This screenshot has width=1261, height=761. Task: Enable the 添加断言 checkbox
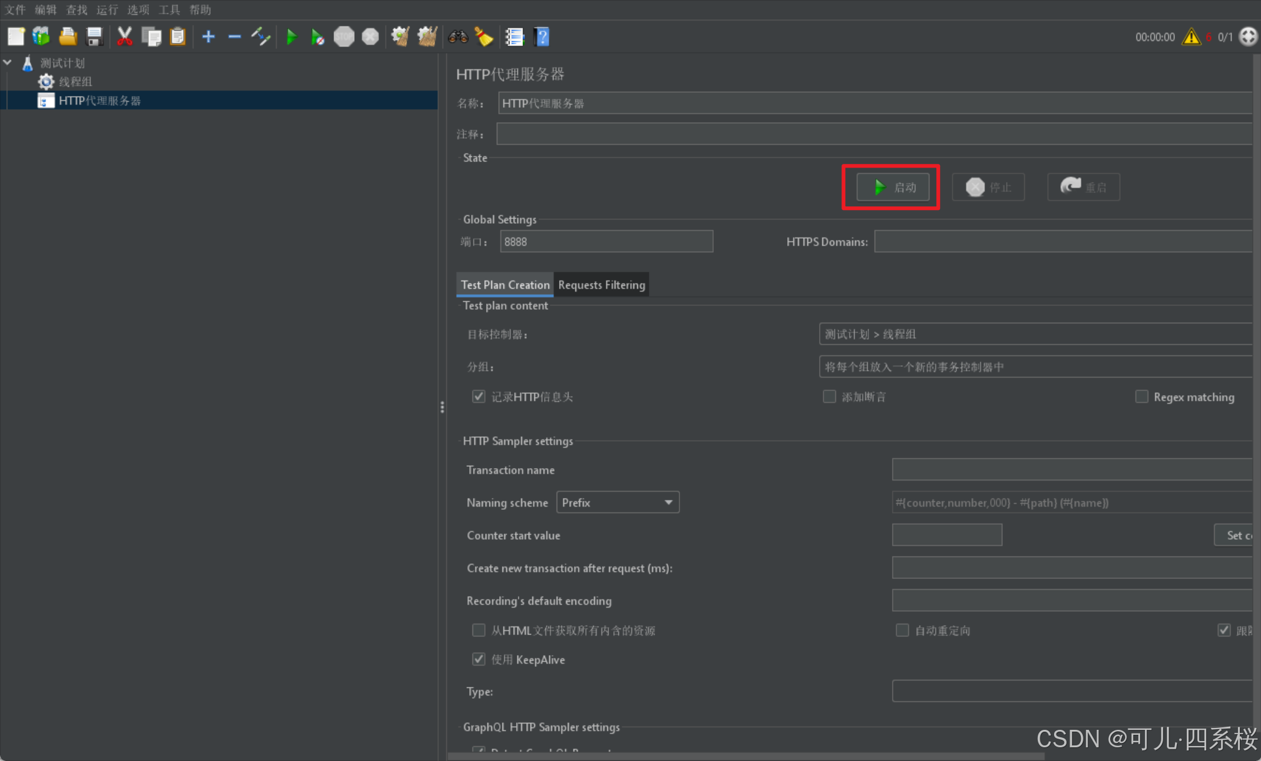829,396
